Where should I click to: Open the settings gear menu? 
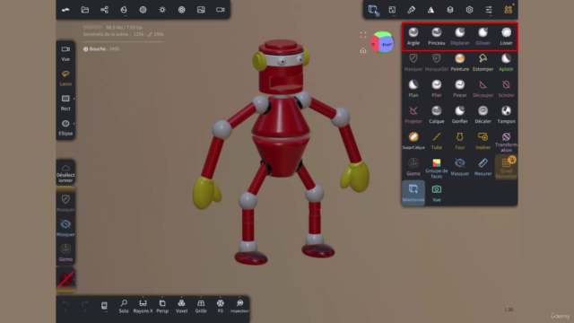point(469,10)
